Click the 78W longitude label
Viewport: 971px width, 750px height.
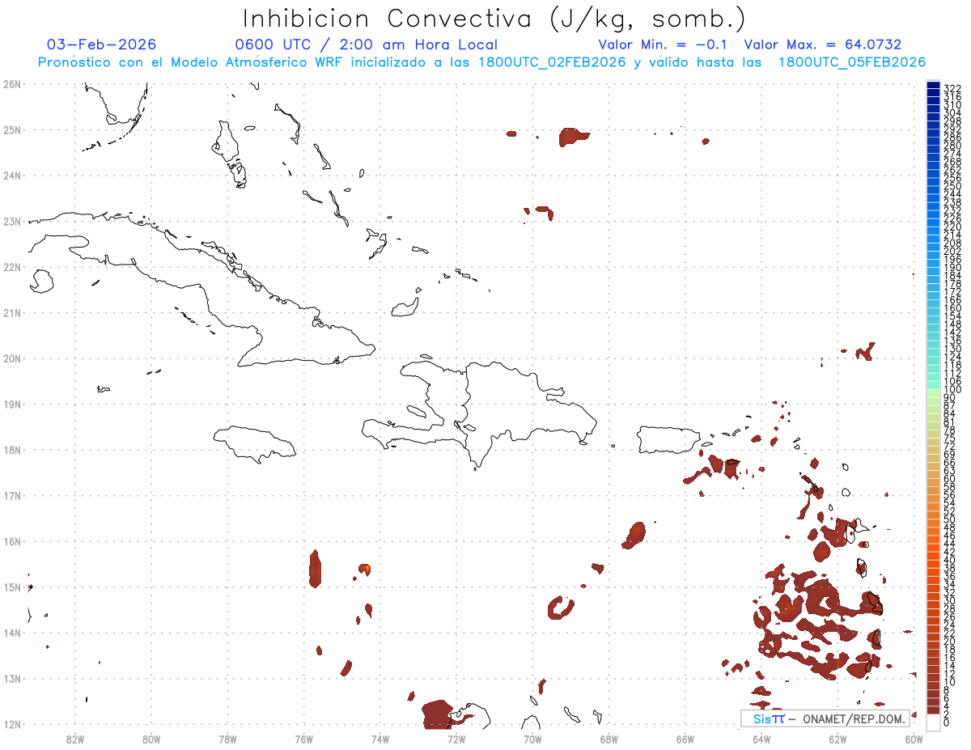(x=227, y=739)
